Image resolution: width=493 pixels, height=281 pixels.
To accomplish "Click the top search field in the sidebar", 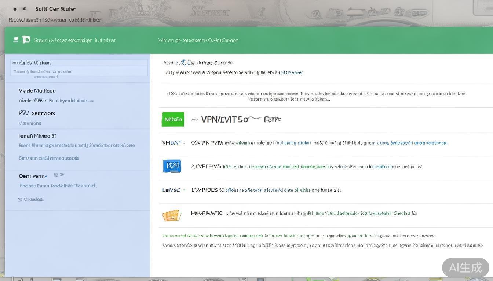I will tap(79, 63).
